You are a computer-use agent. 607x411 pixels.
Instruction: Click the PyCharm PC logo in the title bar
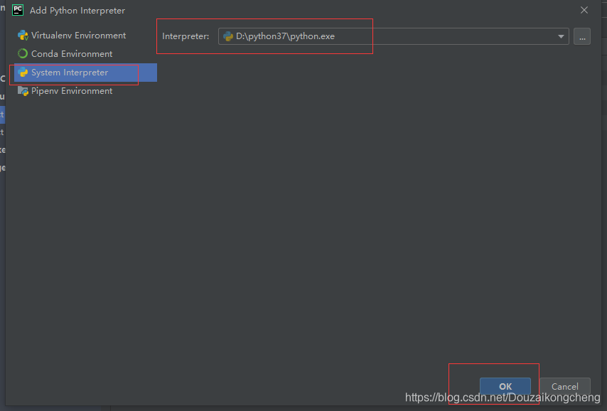(x=16, y=10)
